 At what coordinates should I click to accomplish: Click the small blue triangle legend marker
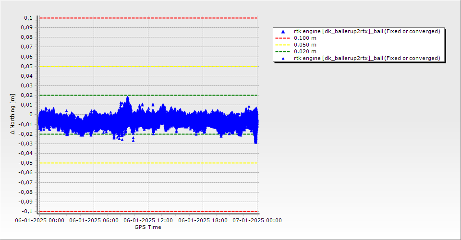(283, 59)
